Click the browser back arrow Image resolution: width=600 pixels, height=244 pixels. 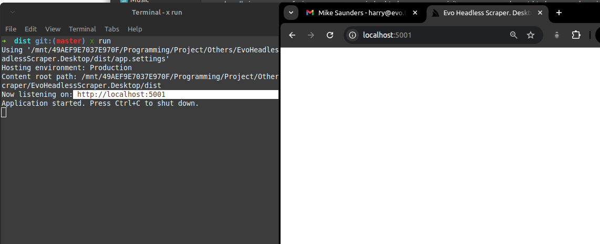pyautogui.click(x=293, y=35)
